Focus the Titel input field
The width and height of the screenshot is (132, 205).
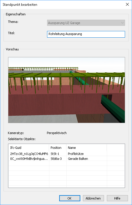pos(86,34)
